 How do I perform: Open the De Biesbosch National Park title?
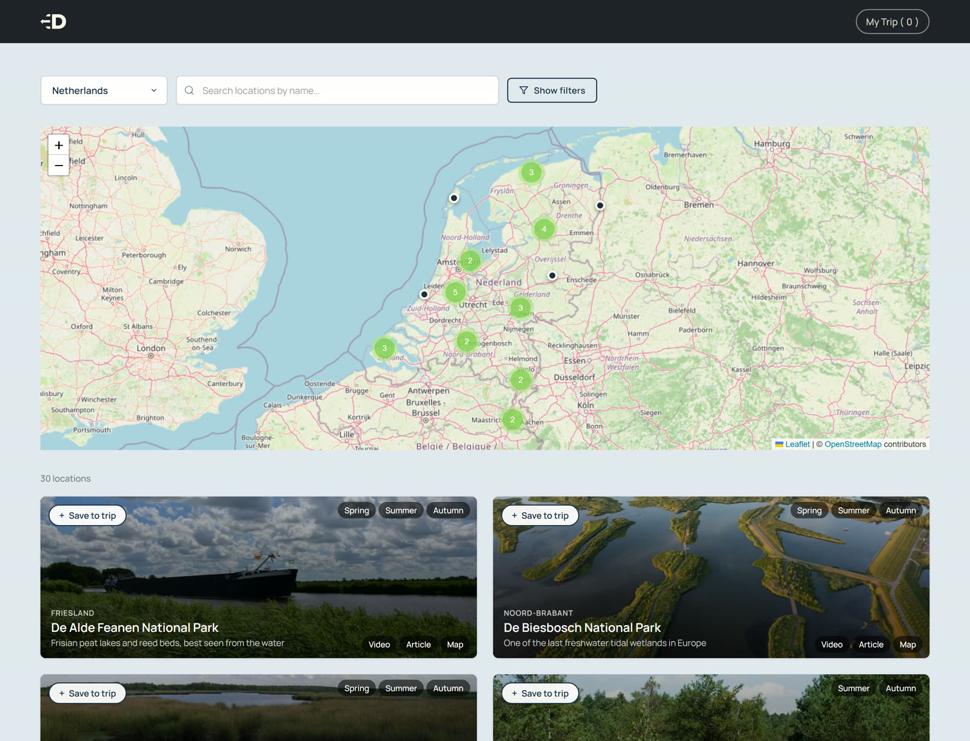[x=582, y=628]
